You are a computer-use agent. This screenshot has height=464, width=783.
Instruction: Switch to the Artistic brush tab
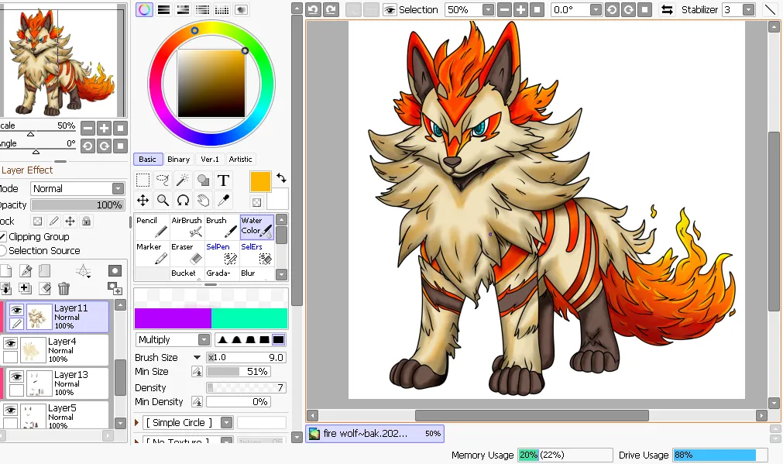coord(240,160)
